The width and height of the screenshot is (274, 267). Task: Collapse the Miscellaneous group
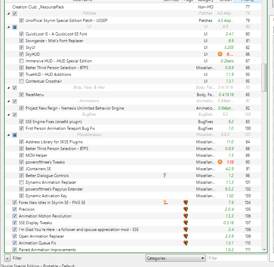pyautogui.click(x=8, y=135)
